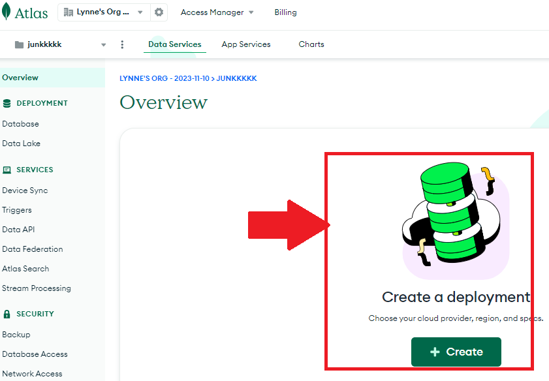
Task: Click the three-dot project options menu
Action: [x=122, y=44]
